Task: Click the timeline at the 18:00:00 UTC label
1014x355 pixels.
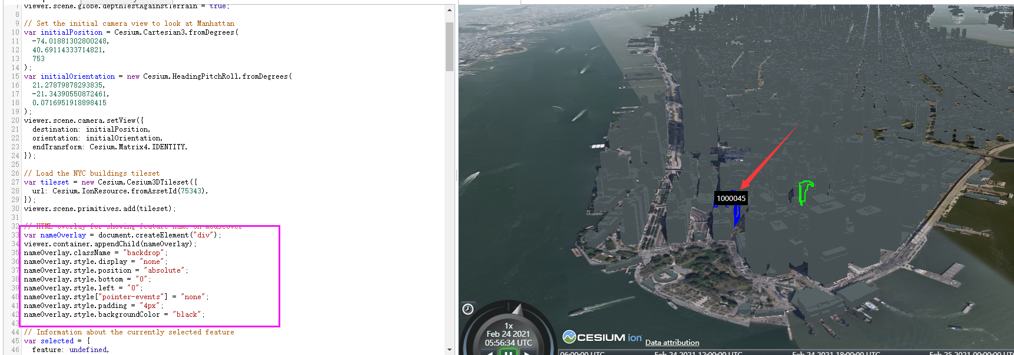Action: coord(836,353)
